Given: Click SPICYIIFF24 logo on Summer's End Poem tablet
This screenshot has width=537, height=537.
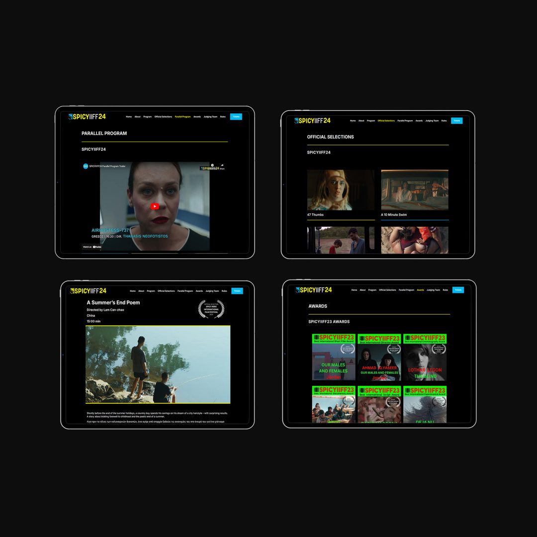Looking at the screenshot, I should pos(88,291).
